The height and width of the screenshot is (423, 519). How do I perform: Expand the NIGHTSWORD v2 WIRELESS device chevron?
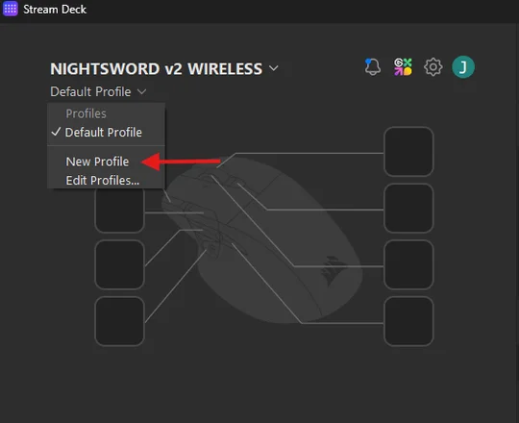tap(274, 68)
